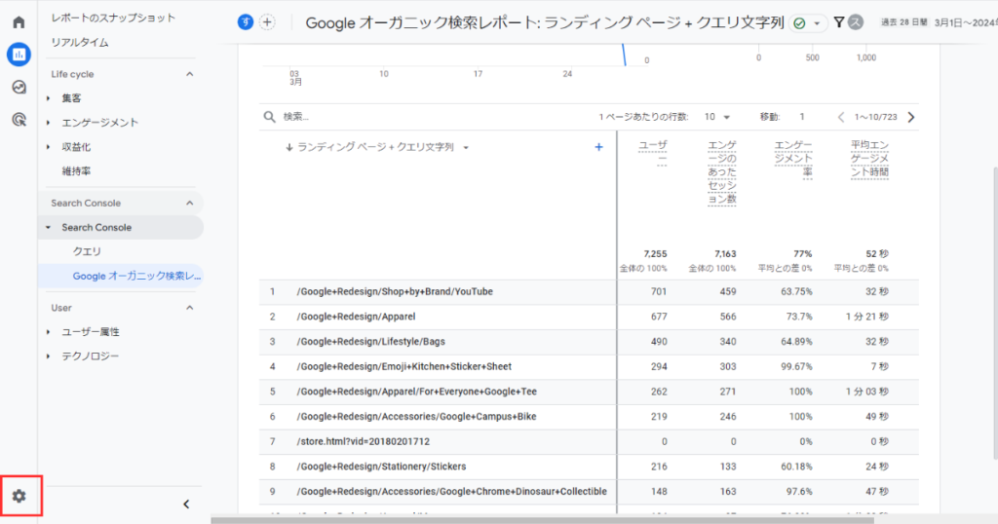Click the vertical scrollbar on right
Image resolution: width=998 pixels, height=524 pixels.
pyautogui.click(x=995, y=313)
